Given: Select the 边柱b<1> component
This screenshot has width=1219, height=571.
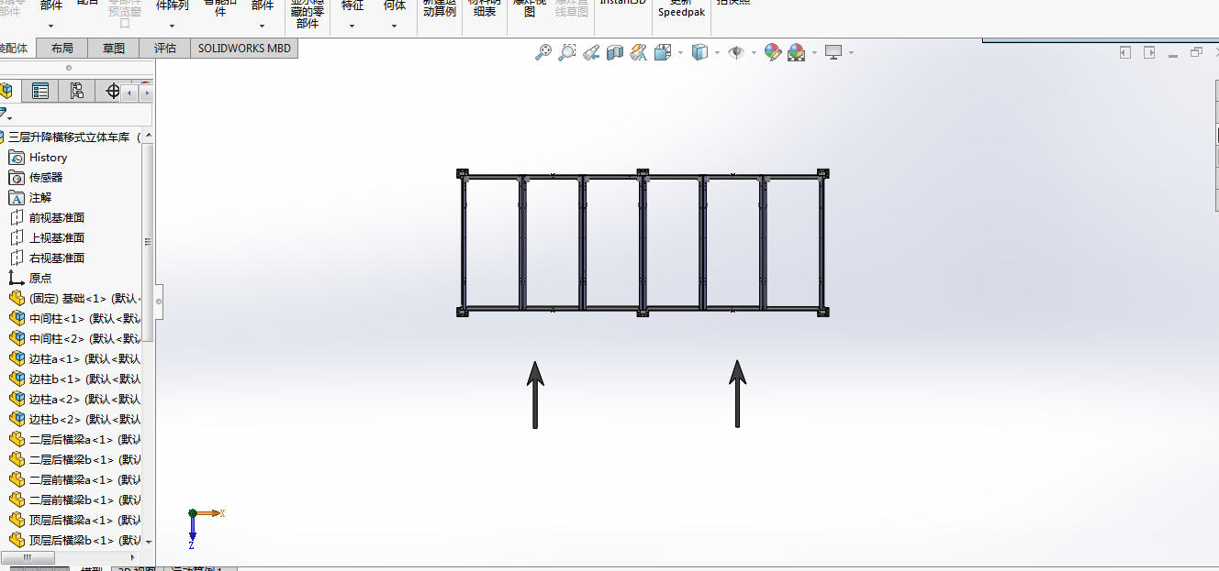Looking at the screenshot, I should [74, 379].
